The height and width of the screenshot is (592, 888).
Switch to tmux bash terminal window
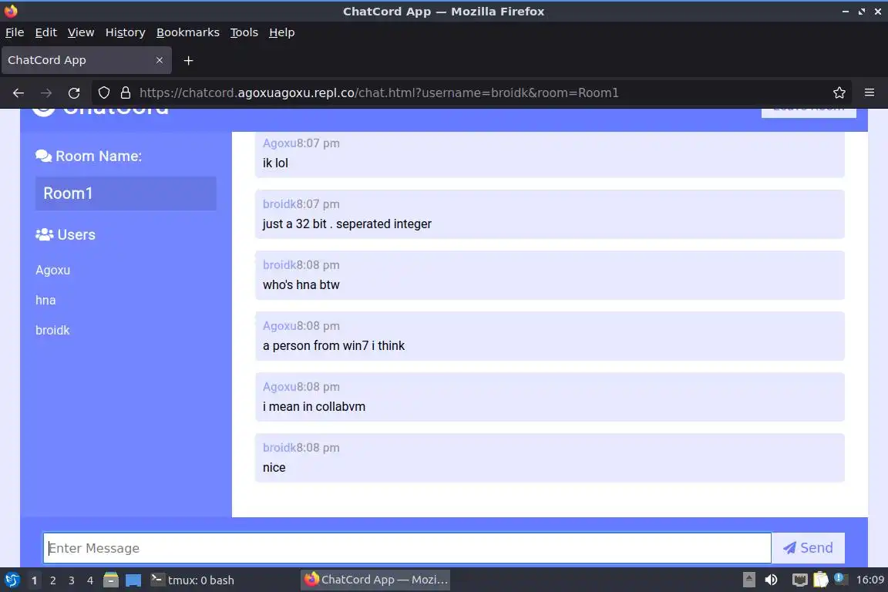coord(193,580)
